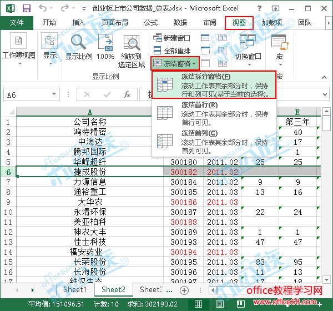Select Freeze First Column (冻结首列) option
Viewport: 333px width, 311px height.
click(x=214, y=142)
